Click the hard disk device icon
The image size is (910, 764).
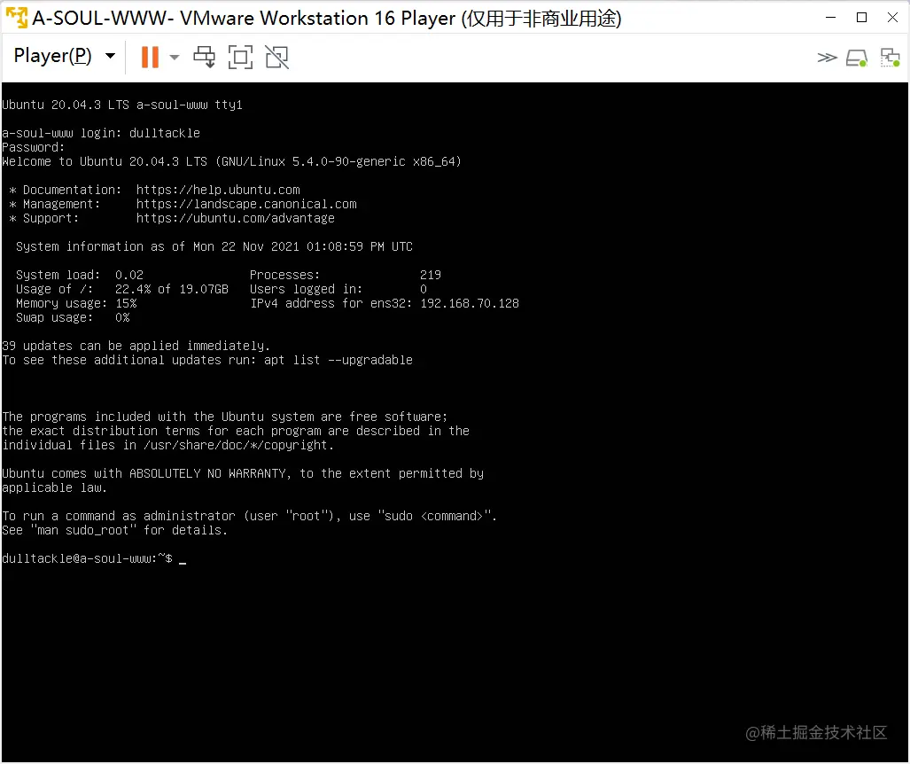tap(857, 58)
